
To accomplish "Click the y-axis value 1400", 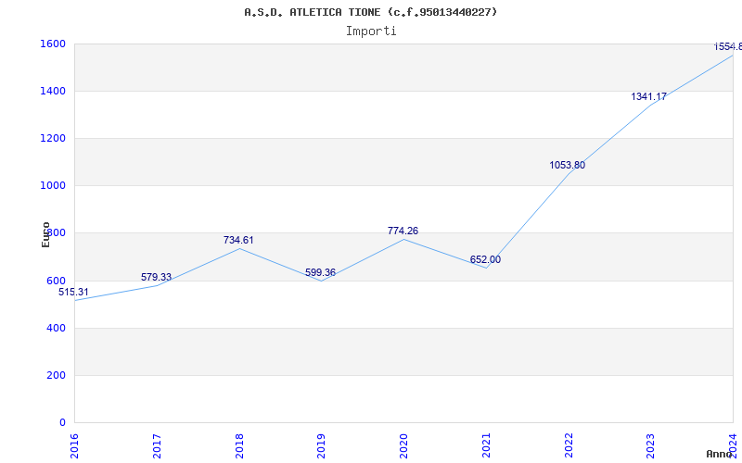I will (53, 91).
